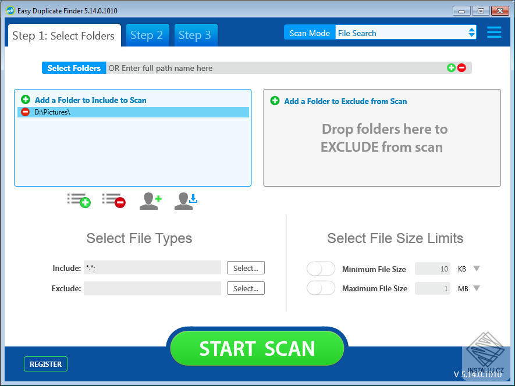Click the red minus to remove a path
The image size is (515, 386).
click(x=461, y=67)
